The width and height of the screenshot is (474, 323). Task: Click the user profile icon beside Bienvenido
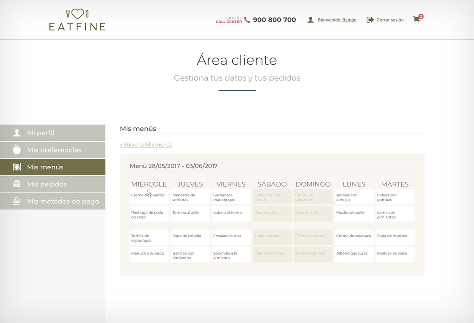[310, 20]
